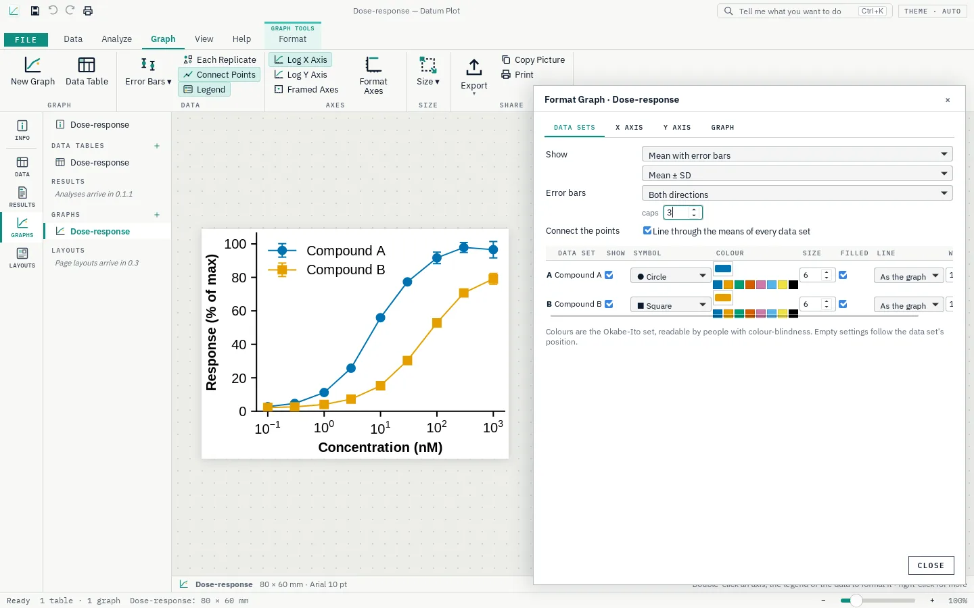Uncheck Show for Compound A
This screenshot has height=608, width=974.
(609, 275)
